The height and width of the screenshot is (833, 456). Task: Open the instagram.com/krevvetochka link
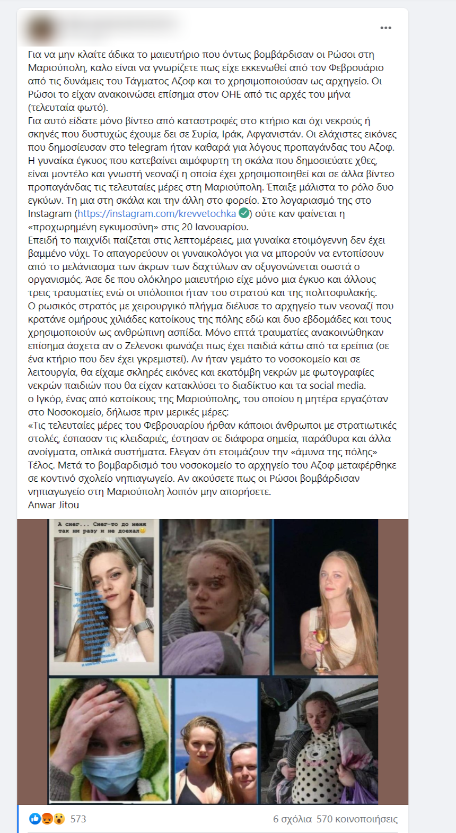[156, 214]
